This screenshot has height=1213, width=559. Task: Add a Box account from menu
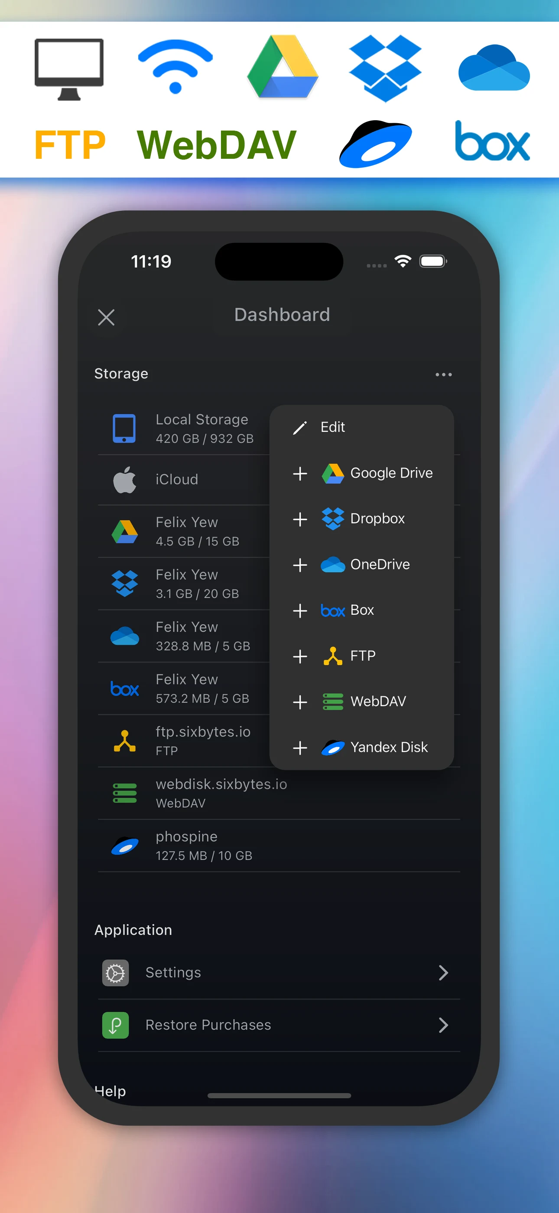(x=361, y=610)
